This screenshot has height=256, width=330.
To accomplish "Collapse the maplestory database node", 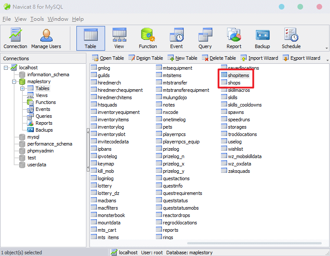I will 14,81.
